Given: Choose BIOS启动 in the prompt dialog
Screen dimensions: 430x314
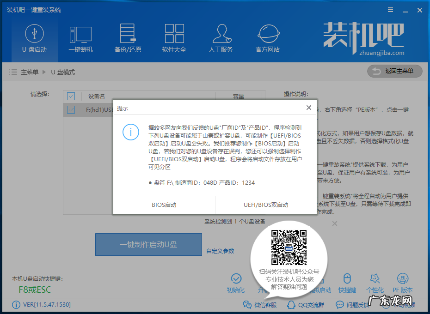Looking at the screenshot, I should tap(164, 205).
